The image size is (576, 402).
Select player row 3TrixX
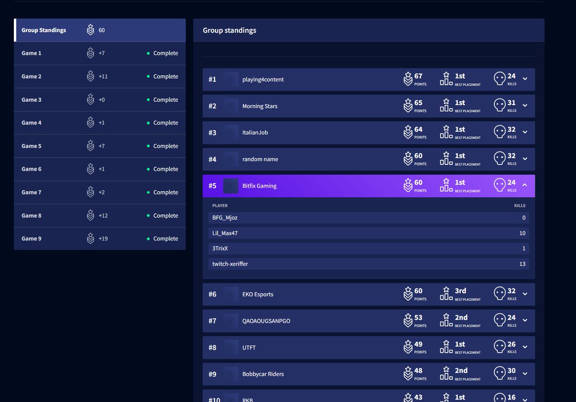pos(369,248)
